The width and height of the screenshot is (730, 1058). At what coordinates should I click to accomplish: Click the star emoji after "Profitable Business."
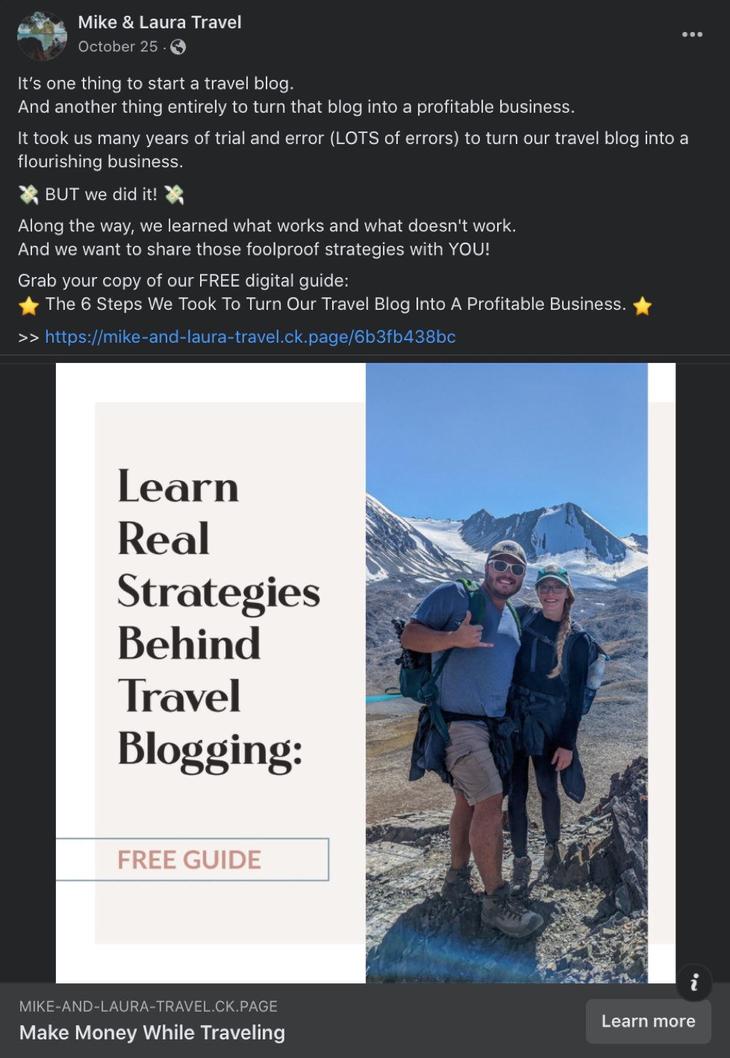tap(642, 305)
